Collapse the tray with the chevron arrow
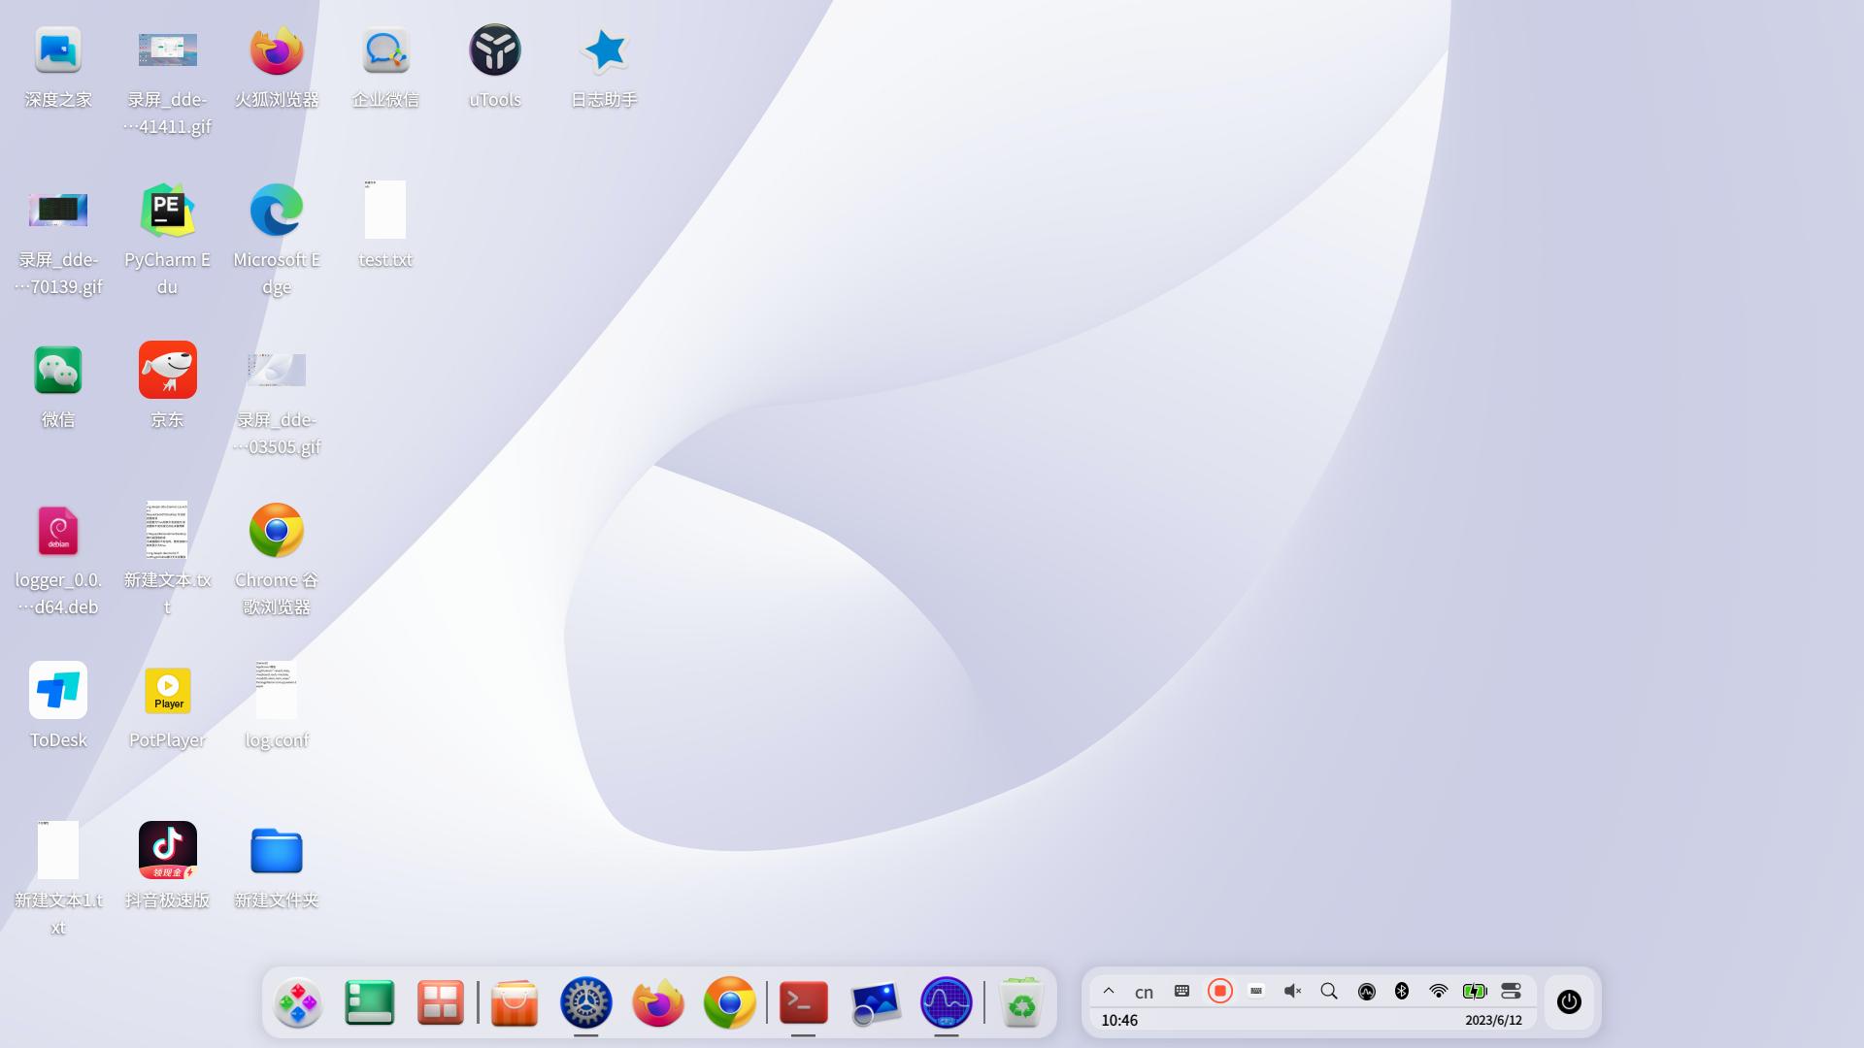Screen dimensions: 1864x1048 1109,991
